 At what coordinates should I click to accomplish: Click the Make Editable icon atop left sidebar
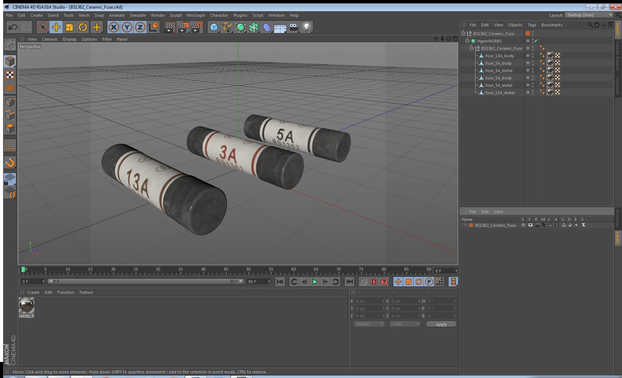click(x=10, y=44)
